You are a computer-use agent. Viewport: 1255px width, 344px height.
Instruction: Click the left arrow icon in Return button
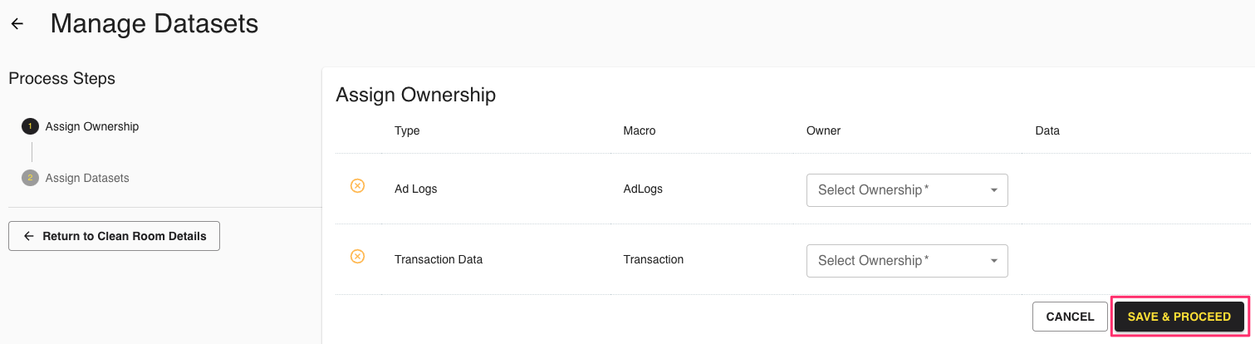pos(29,236)
